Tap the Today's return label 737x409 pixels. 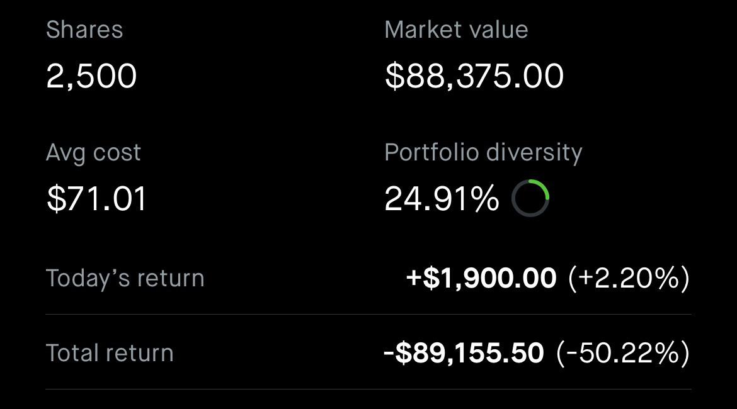pos(125,278)
